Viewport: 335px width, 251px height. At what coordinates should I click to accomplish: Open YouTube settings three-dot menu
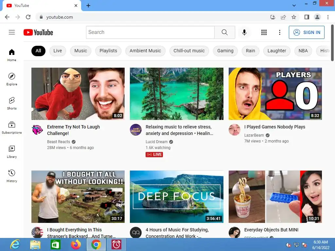(279, 32)
